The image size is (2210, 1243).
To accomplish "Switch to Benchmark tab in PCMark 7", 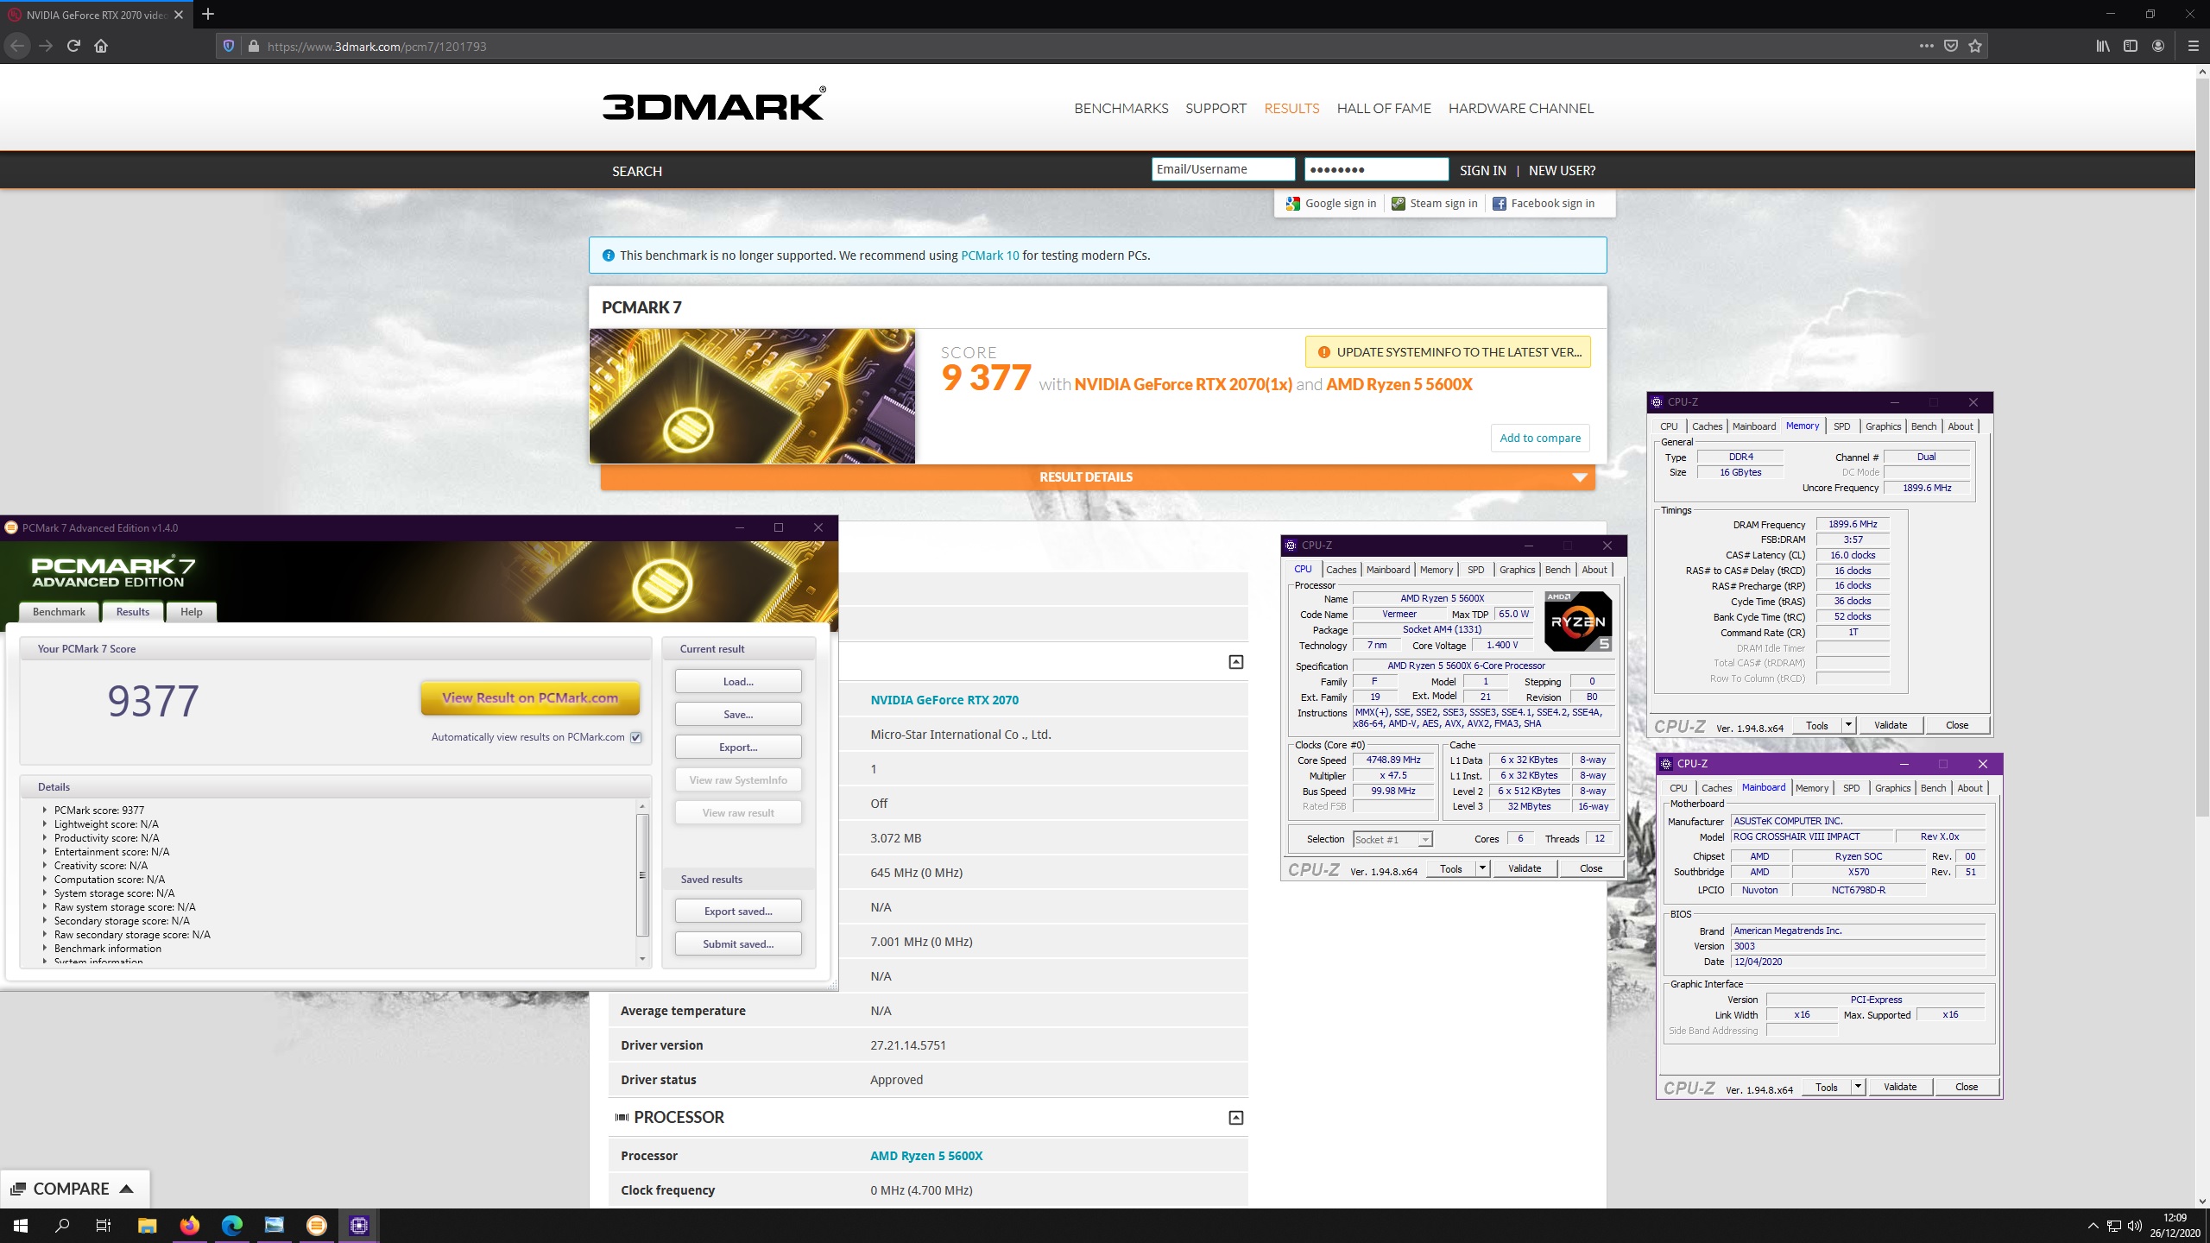I will [59, 612].
